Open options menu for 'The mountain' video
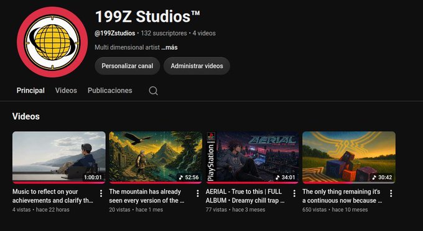This screenshot has height=231, width=423. [198, 193]
